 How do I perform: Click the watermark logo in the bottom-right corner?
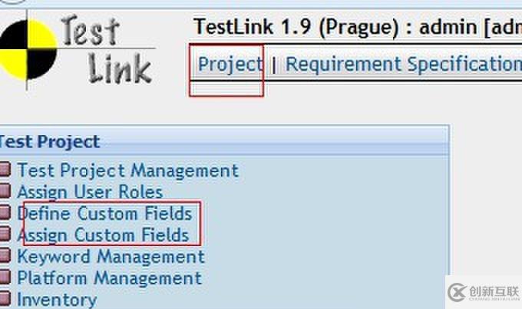pyautogui.click(x=482, y=291)
